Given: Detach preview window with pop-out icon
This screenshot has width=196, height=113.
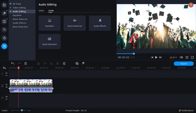Looking at the screenshot, I should pyautogui.click(x=192, y=57).
